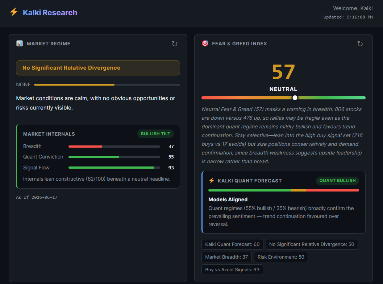Click the Quant Conviction row label
This screenshot has width=383, height=284.
pos(43,157)
